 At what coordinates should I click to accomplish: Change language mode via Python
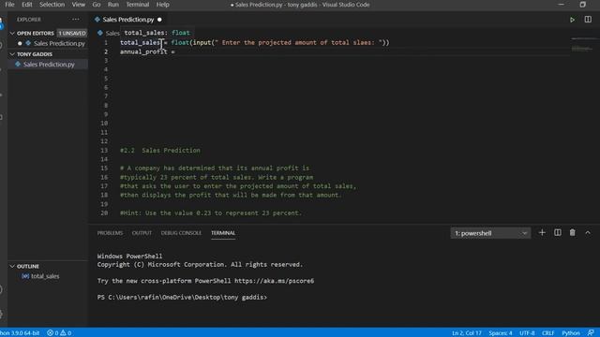[571, 333]
